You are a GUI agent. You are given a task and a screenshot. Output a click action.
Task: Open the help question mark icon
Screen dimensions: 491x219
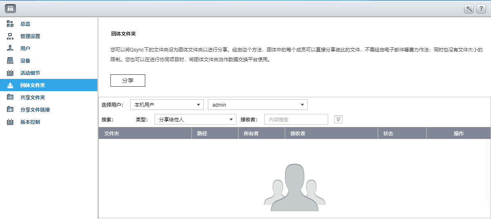[x=481, y=9]
